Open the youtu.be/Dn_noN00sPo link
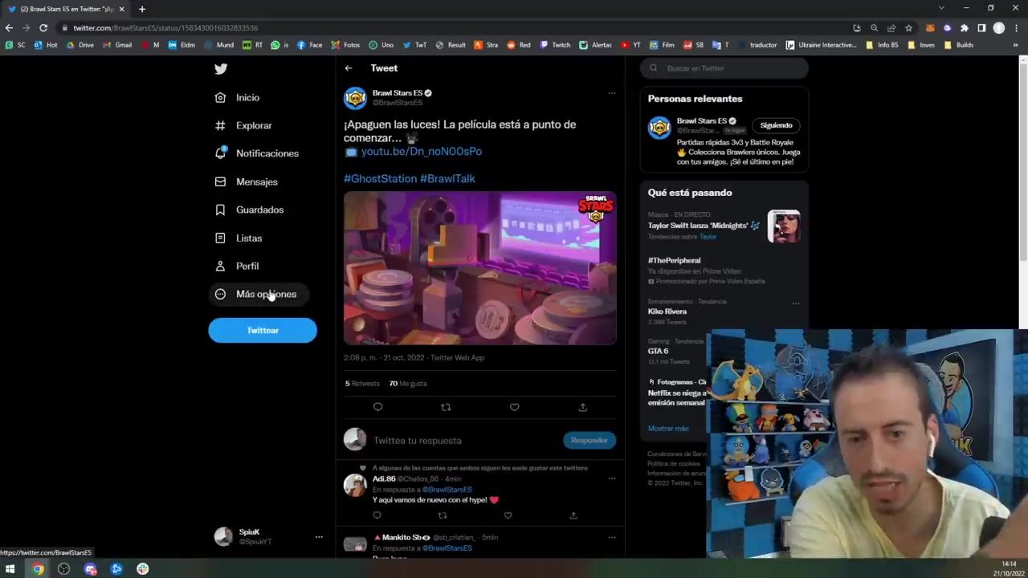The width and height of the screenshot is (1028, 578). click(422, 151)
